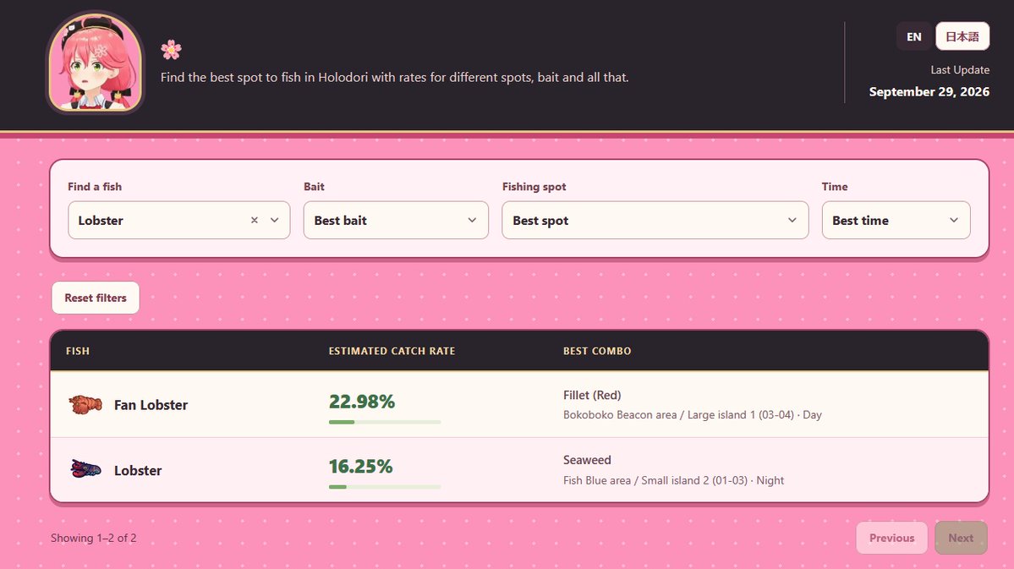Switch language to 日本語

coord(962,36)
